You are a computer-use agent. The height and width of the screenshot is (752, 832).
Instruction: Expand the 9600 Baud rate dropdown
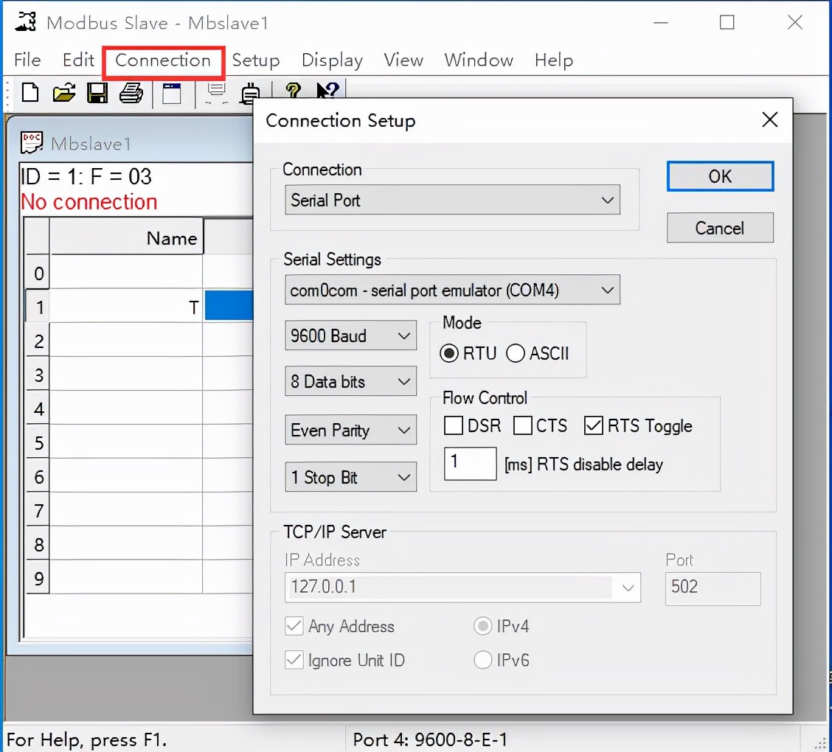click(x=350, y=336)
